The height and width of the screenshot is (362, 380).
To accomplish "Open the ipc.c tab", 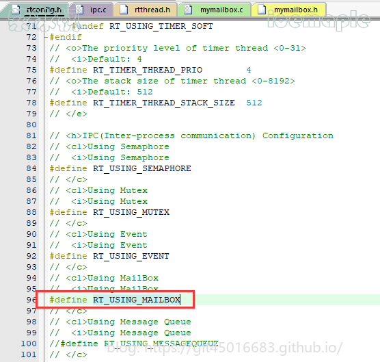I will tap(92, 10).
